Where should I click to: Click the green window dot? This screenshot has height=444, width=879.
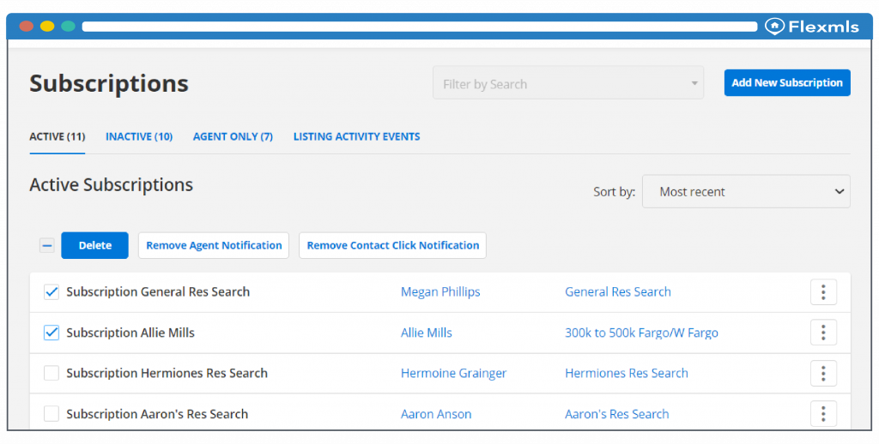click(69, 27)
